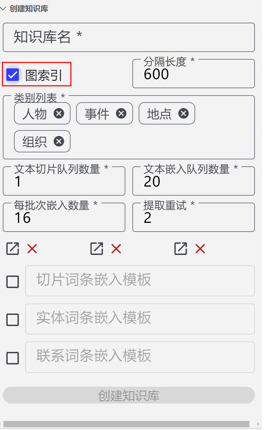Image resolution: width=264 pixels, height=430 pixels.
Task: Uncheck the 图索引 checkbox
Action: pos(13,75)
